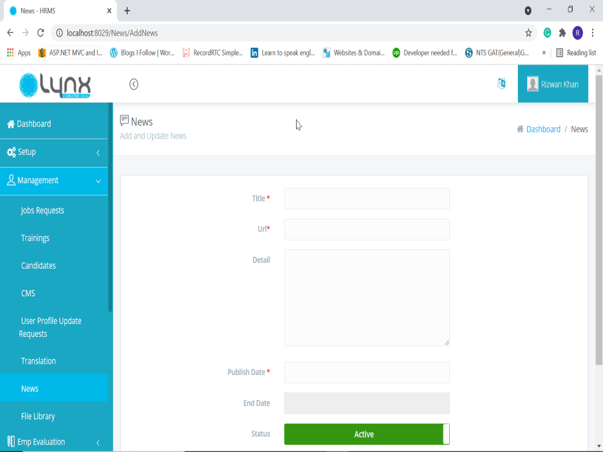The height and width of the screenshot is (452, 603).
Task: Click the Dashboard home icon in sidebar
Action: (x=11, y=124)
